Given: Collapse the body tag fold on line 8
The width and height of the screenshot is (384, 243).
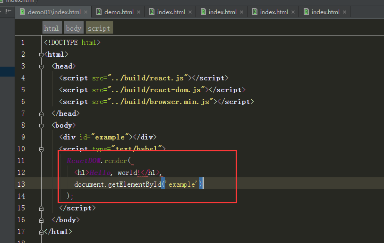Looking at the screenshot, I should coord(41,126).
